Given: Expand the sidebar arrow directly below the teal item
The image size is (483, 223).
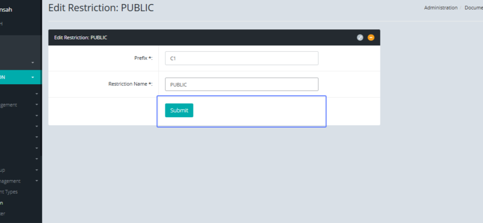Looking at the screenshot, I should point(37,94).
